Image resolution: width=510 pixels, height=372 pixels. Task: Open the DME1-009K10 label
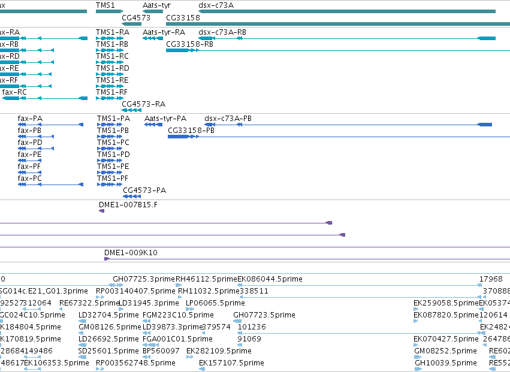click(131, 253)
